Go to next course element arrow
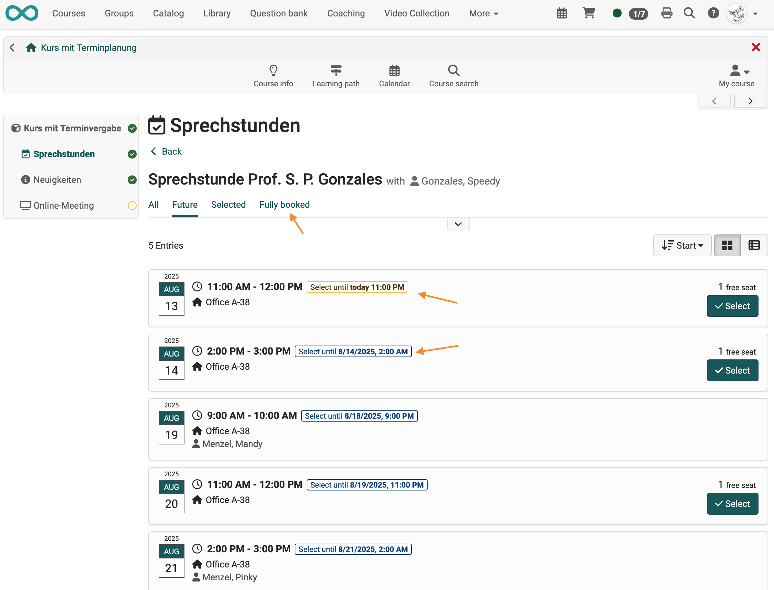The height and width of the screenshot is (590, 774). pyautogui.click(x=750, y=101)
